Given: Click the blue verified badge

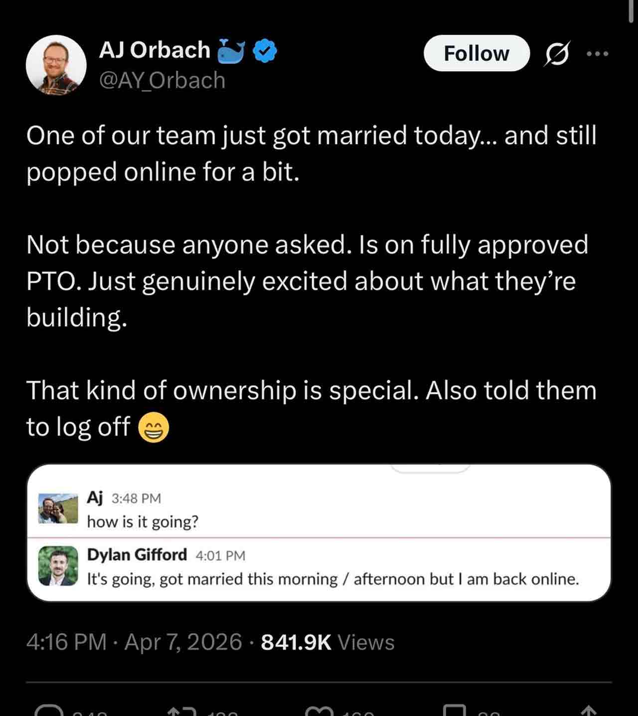Looking at the screenshot, I should click(265, 51).
